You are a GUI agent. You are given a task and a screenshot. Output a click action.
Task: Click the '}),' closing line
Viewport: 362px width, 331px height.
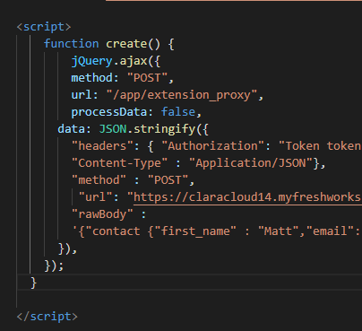pos(67,248)
